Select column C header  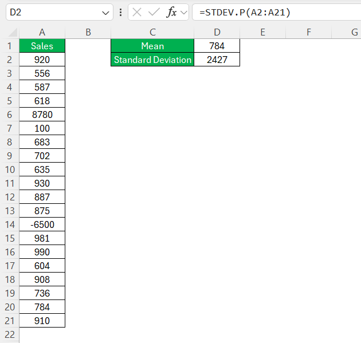[152, 33]
